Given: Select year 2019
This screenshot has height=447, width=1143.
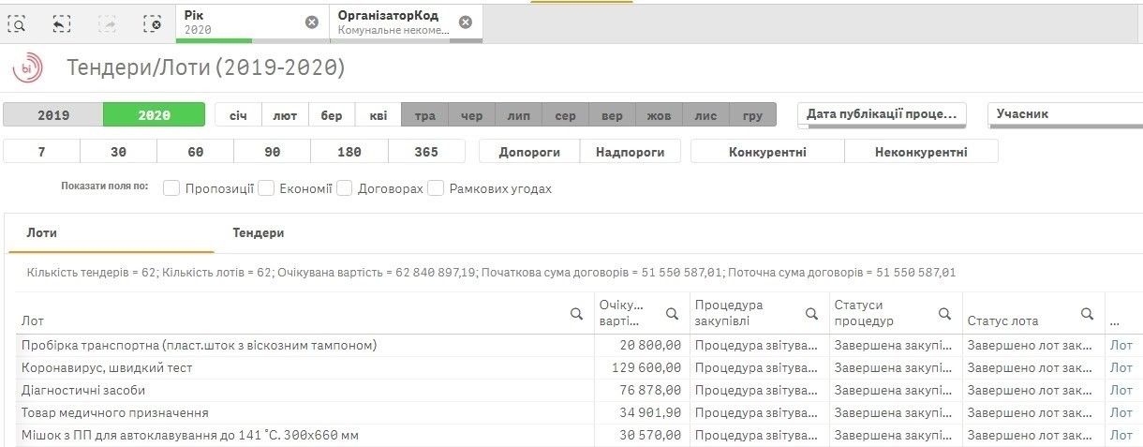Looking at the screenshot, I should (53, 115).
